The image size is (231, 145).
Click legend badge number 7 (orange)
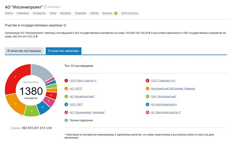pos(147,89)
